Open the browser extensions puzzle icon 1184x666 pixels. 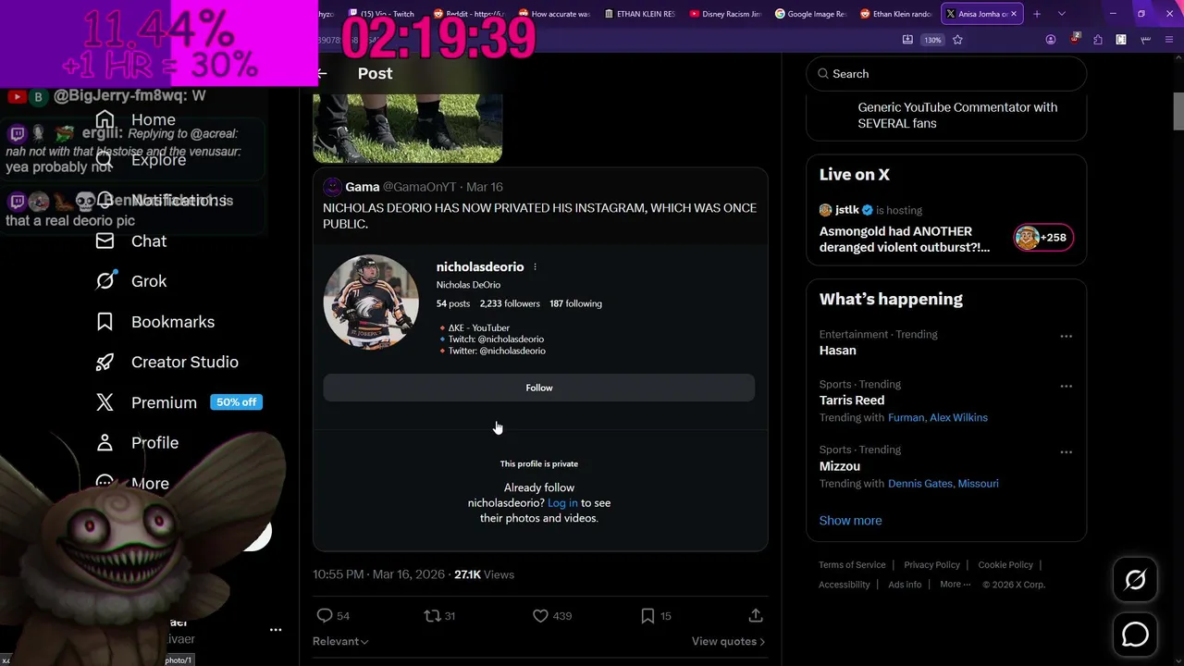tap(1097, 40)
